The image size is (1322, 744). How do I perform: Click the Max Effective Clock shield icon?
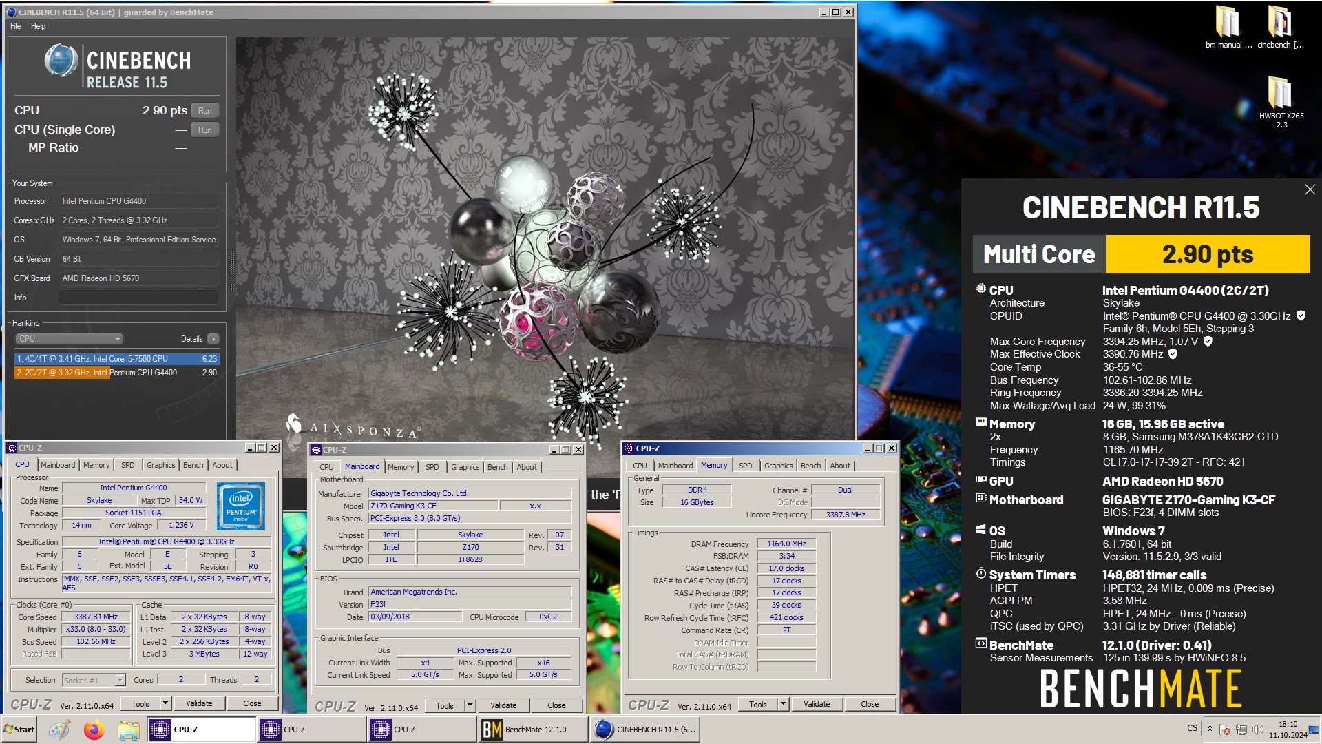[1173, 353]
